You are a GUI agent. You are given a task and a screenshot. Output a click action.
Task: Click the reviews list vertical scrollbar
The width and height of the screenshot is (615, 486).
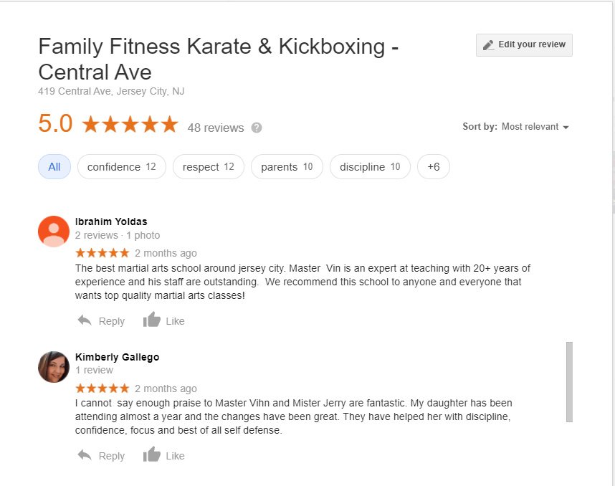pos(569,381)
